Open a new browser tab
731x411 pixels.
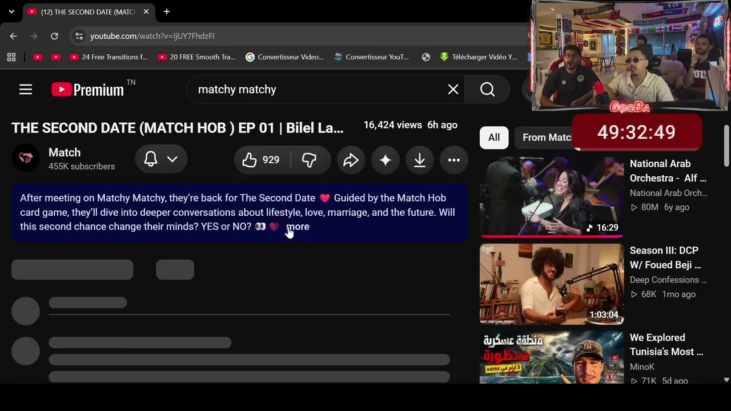[167, 11]
